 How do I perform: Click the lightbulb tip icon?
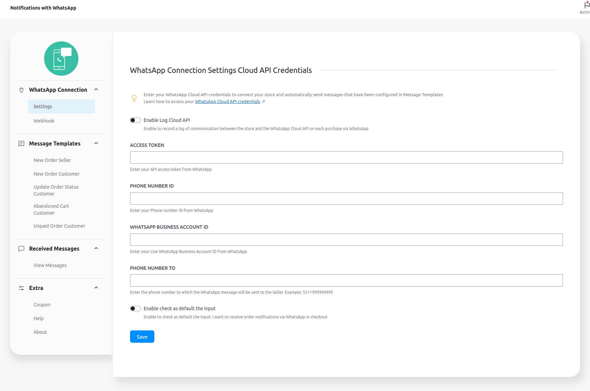pyautogui.click(x=134, y=98)
